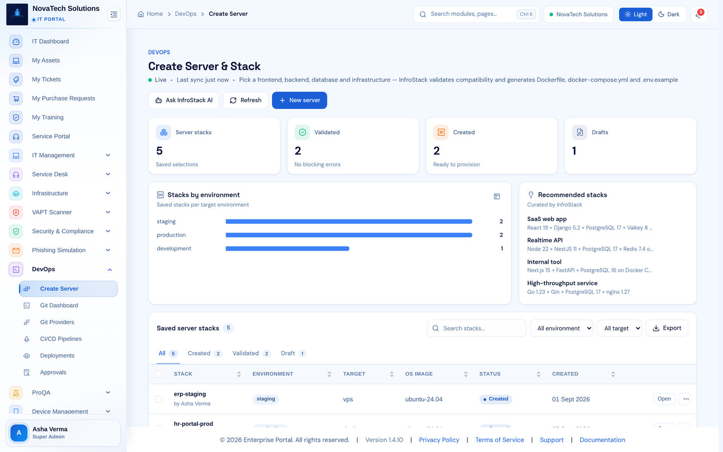Viewport: 723px width, 452px height.
Task: Switch to the Validated tab
Action: 251,354
